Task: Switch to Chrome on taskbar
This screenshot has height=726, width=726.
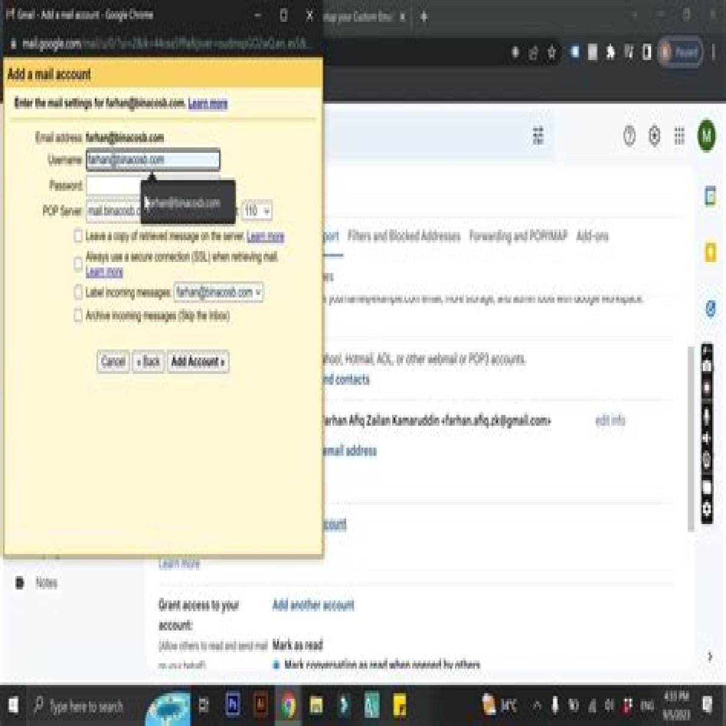Action: click(289, 705)
